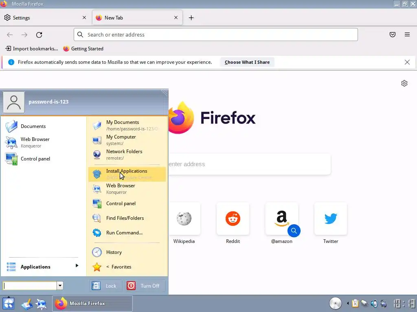Open the CD media icon in system tray

(x=336, y=303)
